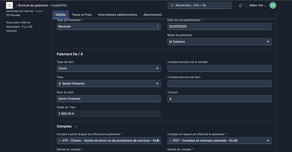
Task: Click the Date de comptabilisation field
Action: coord(219,26)
